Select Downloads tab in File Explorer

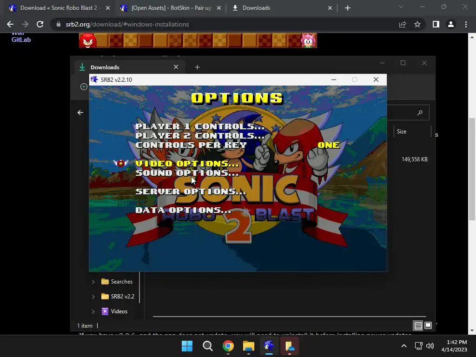coord(131,67)
